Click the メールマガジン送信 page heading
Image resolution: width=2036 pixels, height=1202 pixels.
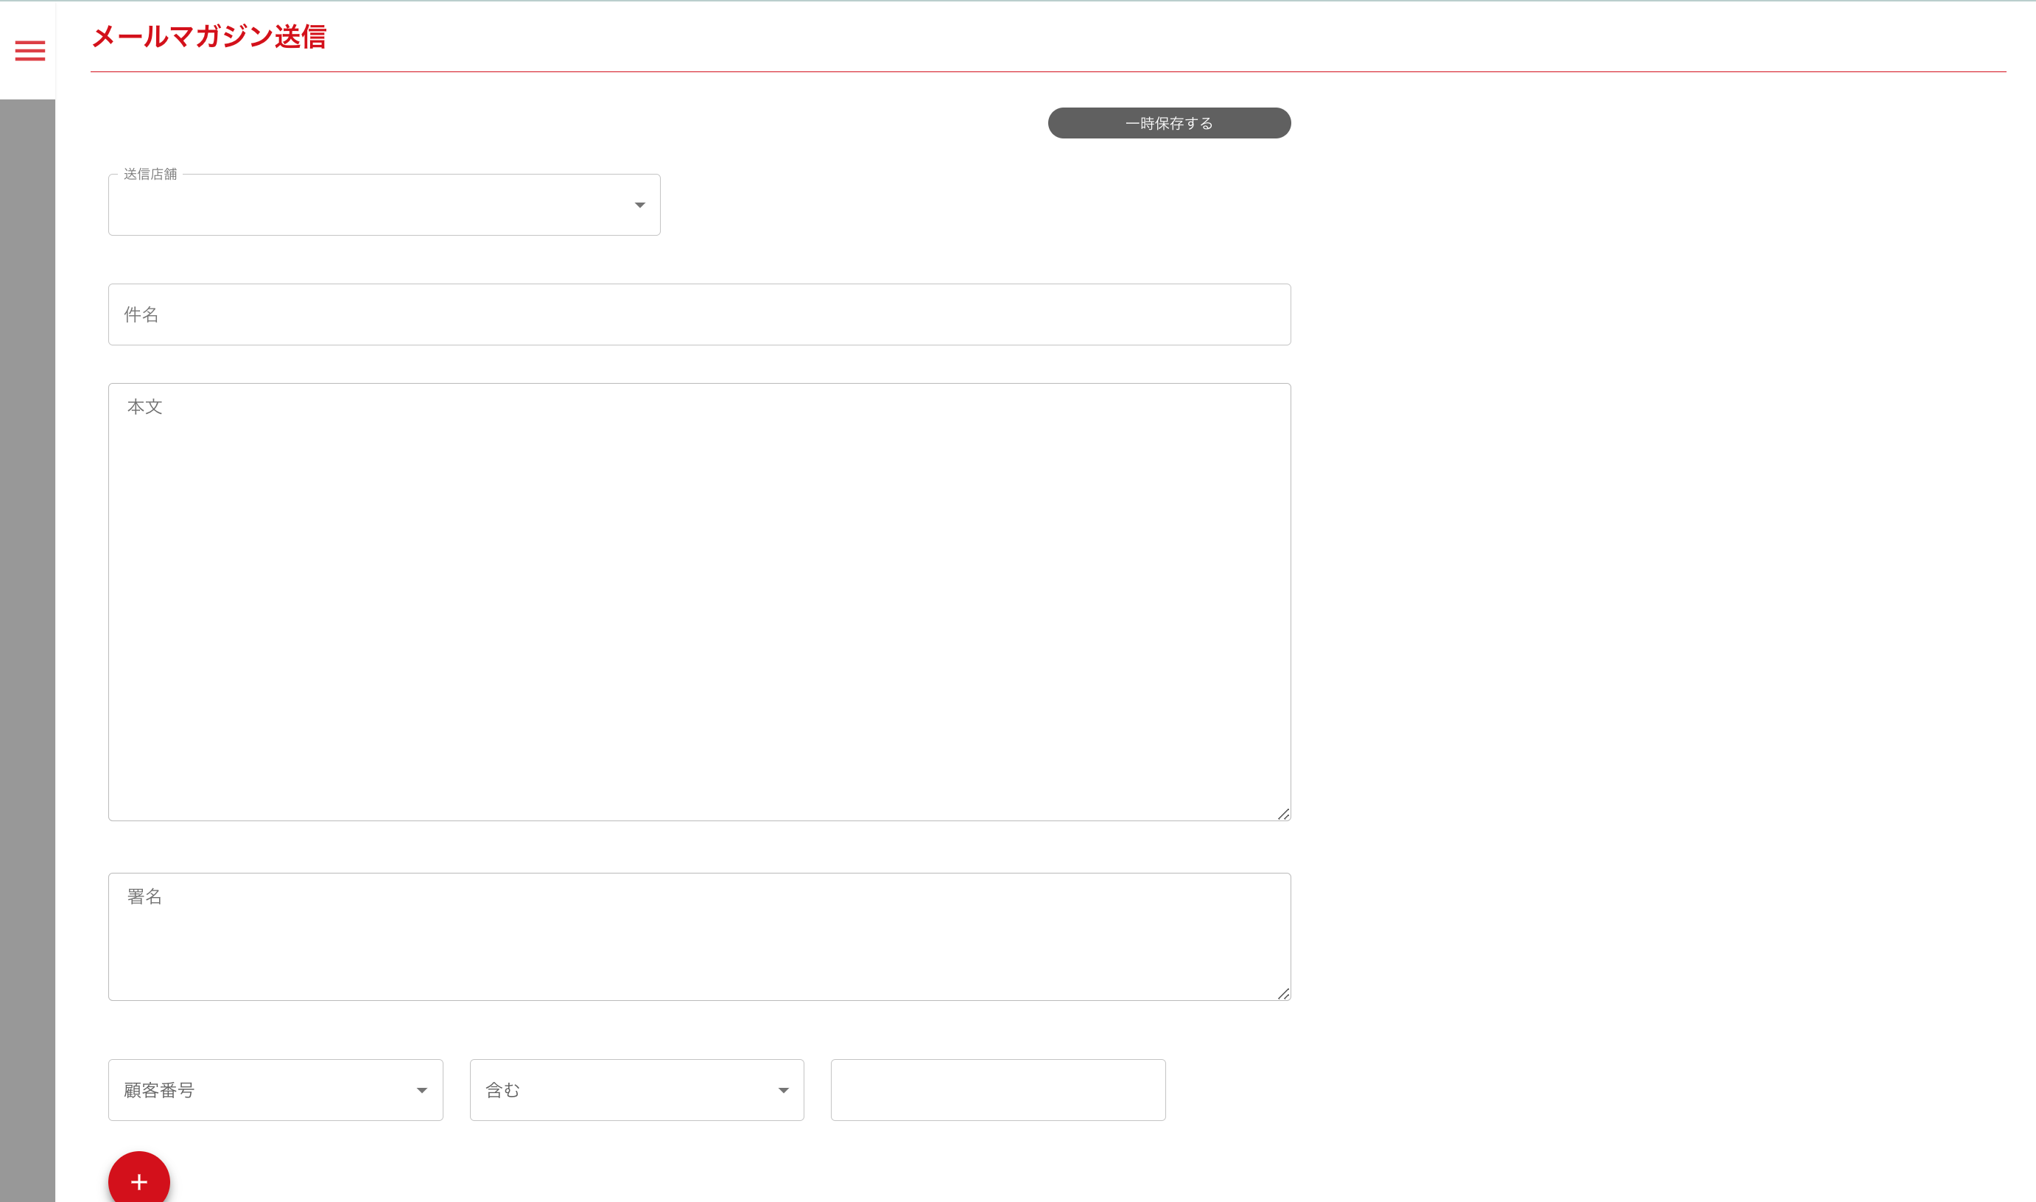pyautogui.click(x=209, y=36)
